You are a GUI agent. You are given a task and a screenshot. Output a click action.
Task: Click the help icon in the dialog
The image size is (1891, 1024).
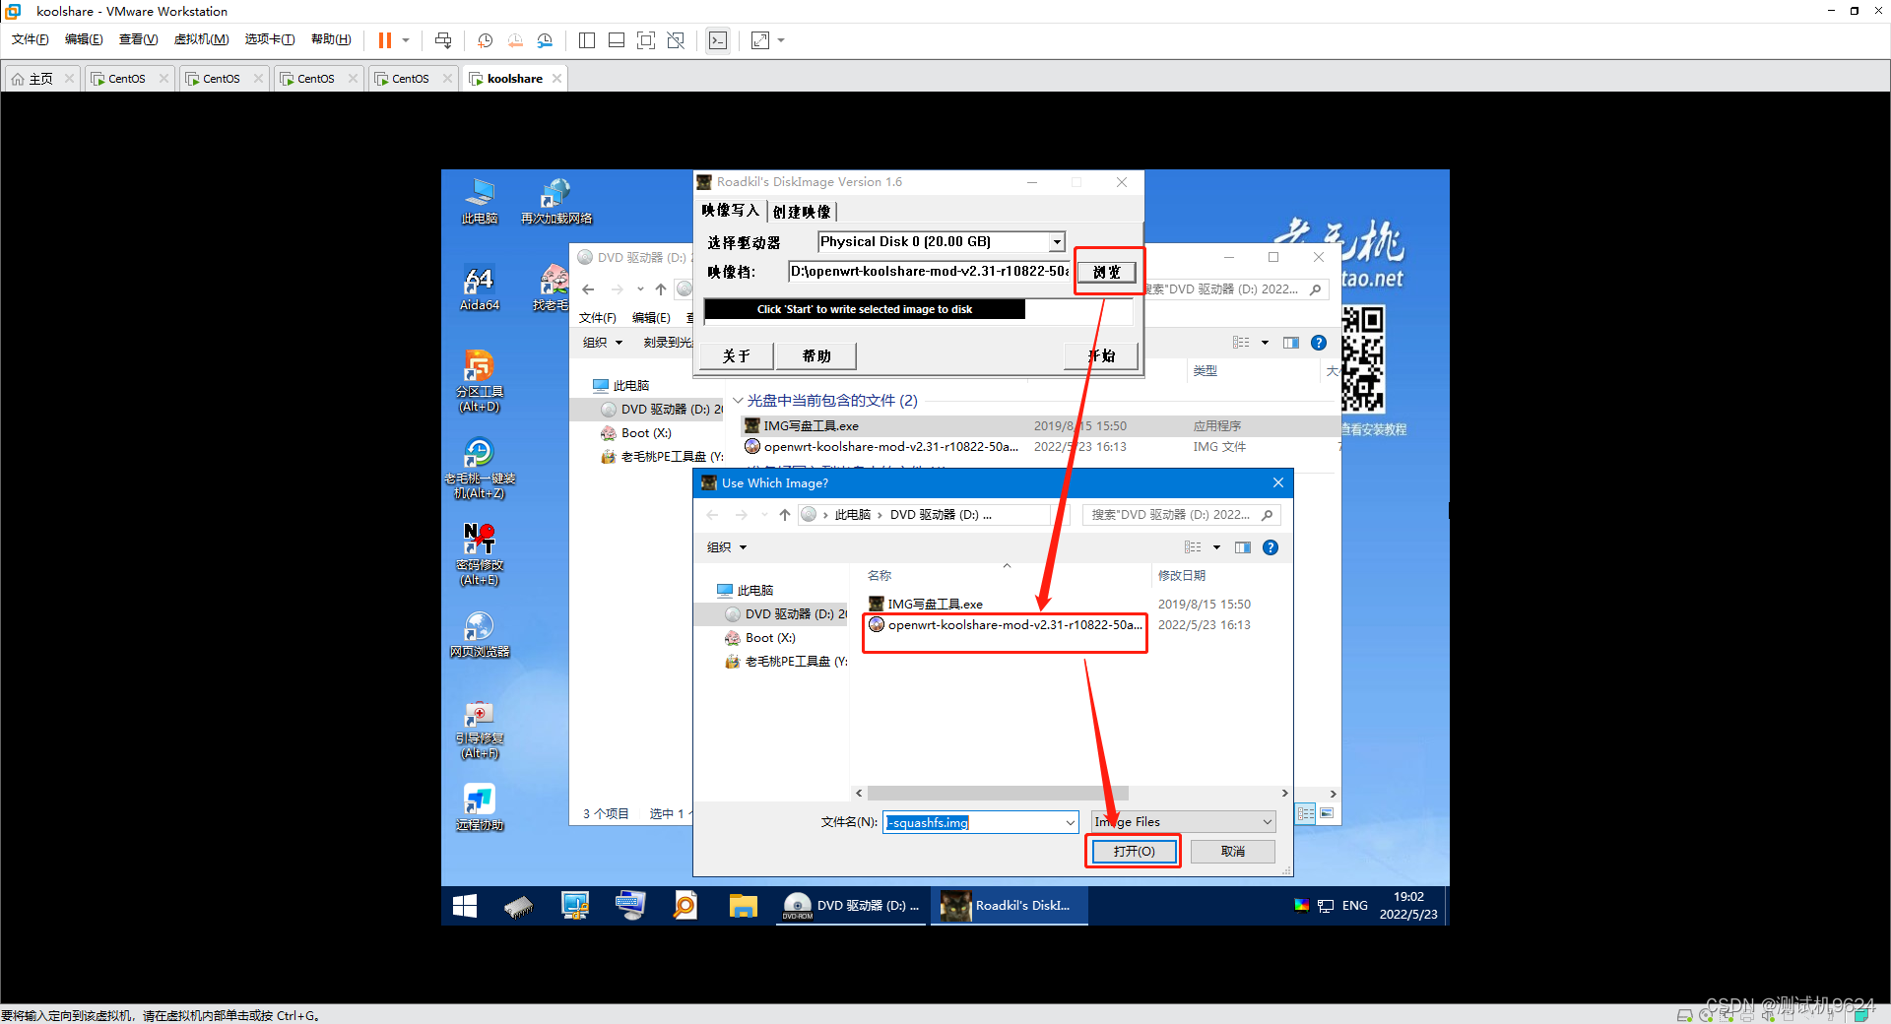tap(1271, 547)
